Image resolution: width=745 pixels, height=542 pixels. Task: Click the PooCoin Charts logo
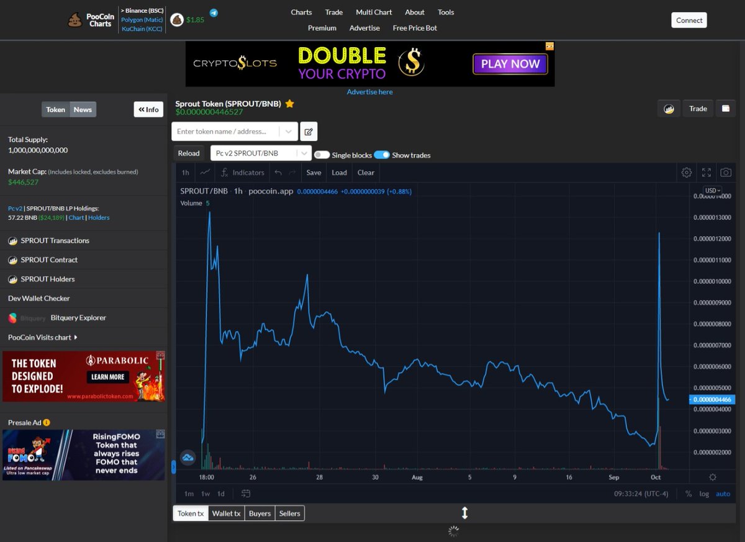click(91, 20)
